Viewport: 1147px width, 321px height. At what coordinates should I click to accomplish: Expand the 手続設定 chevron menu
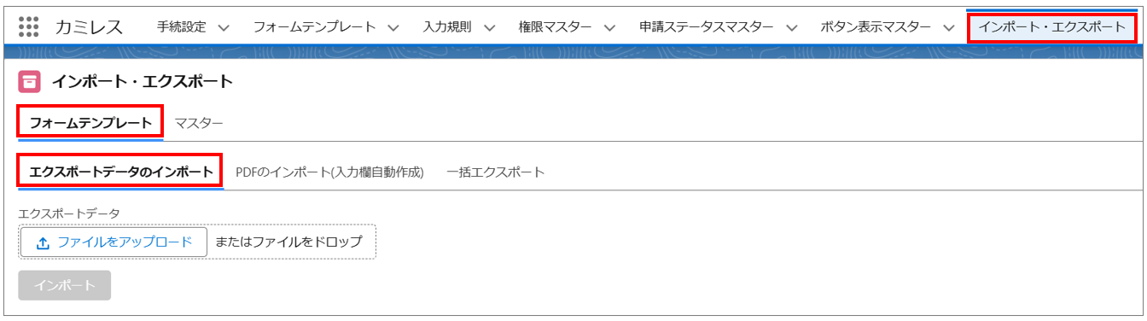point(224,27)
